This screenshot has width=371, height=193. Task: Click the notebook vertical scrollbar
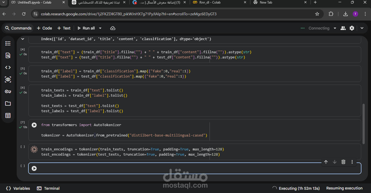coord(363,124)
